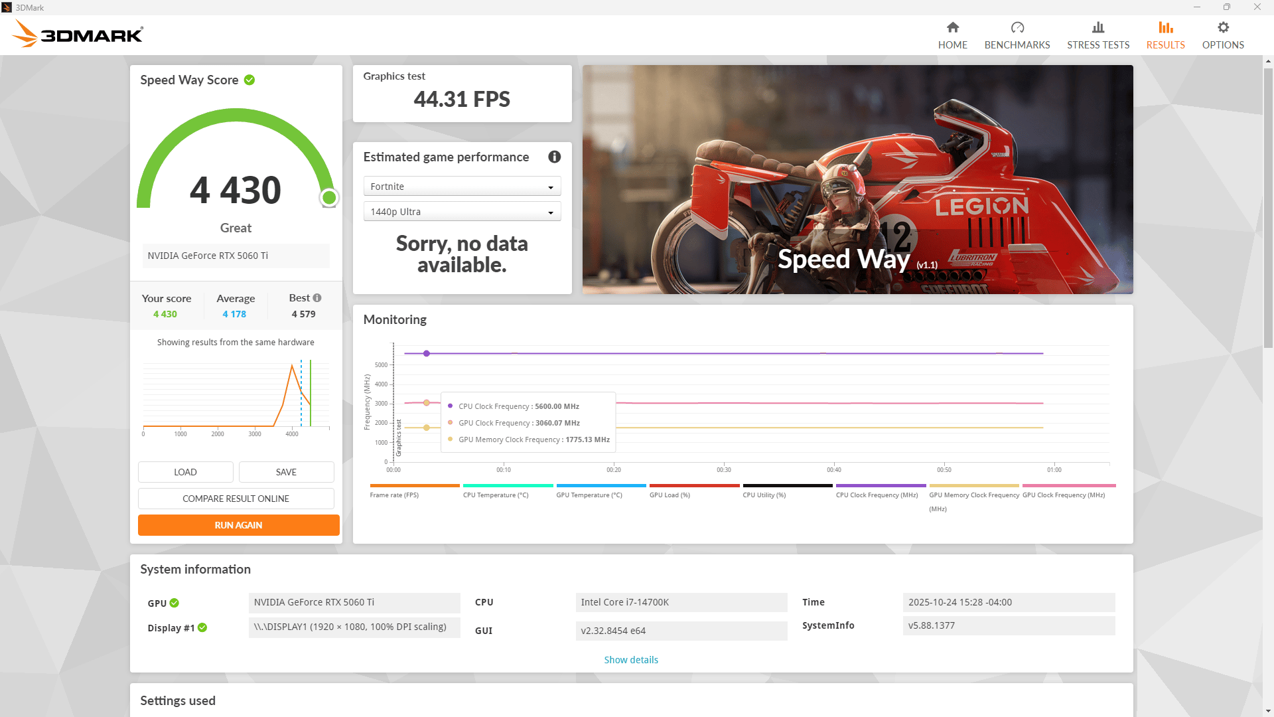The width and height of the screenshot is (1274, 717).
Task: Click the Monitoring heading
Action: 395,319
